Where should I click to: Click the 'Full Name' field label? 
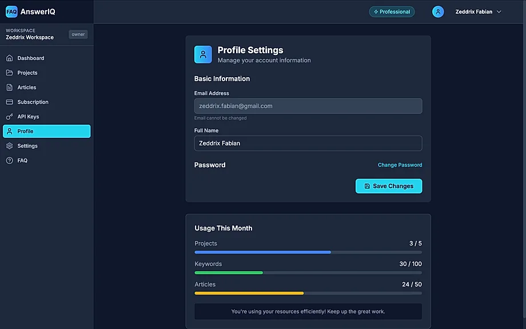click(x=206, y=130)
